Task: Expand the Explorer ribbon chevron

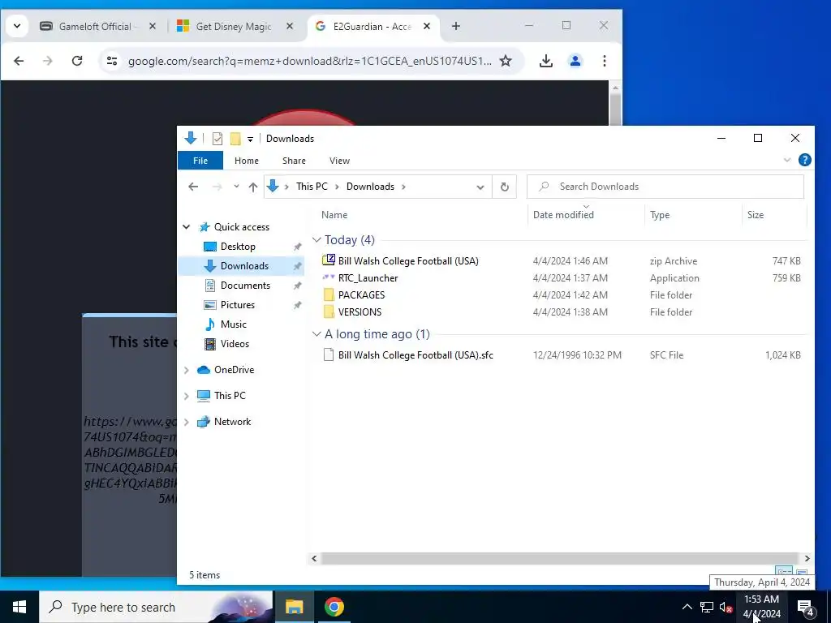Action: click(787, 160)
